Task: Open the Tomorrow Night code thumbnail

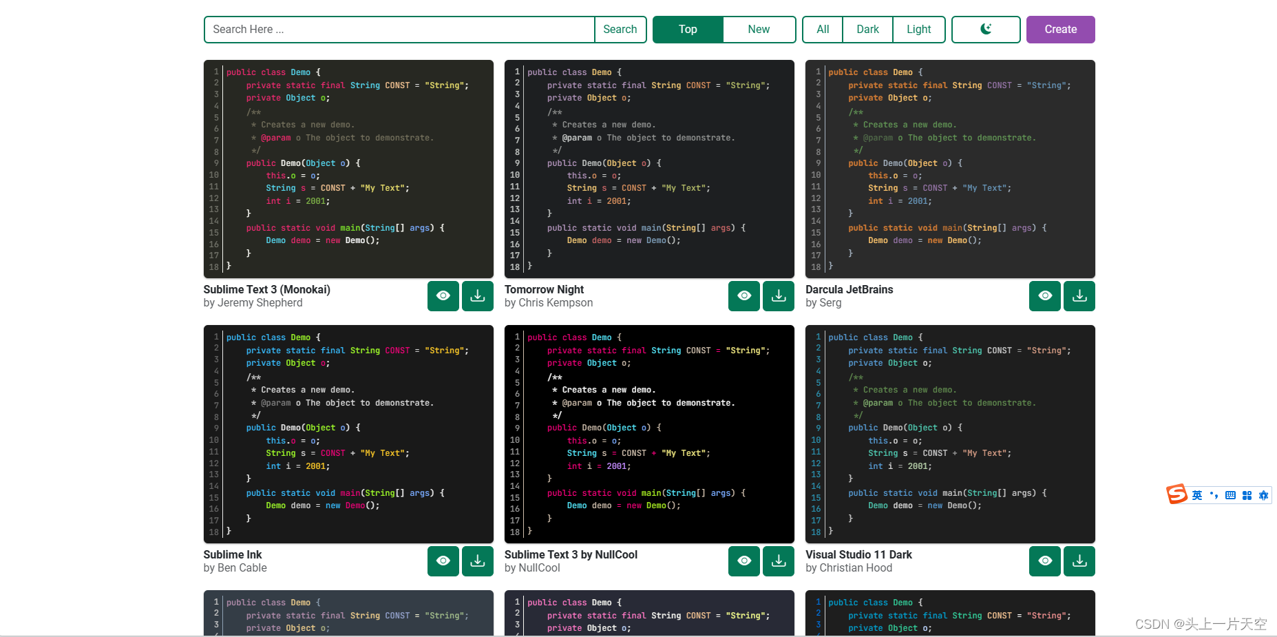Action: pyautogui.click(x=649, y=169)
